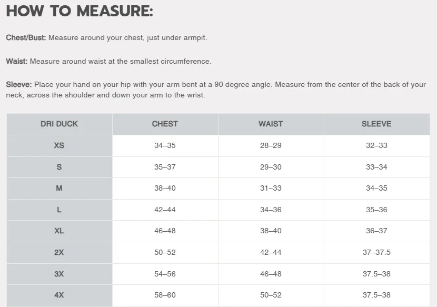437x307 pixels.
Task: Click the CHEST column header
Action: click(165, 124)
